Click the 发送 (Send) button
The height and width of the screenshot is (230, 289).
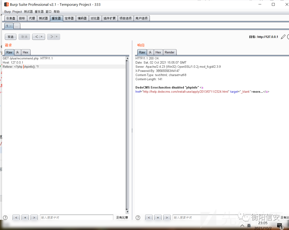pyautogui.click(x=10, y=37)
